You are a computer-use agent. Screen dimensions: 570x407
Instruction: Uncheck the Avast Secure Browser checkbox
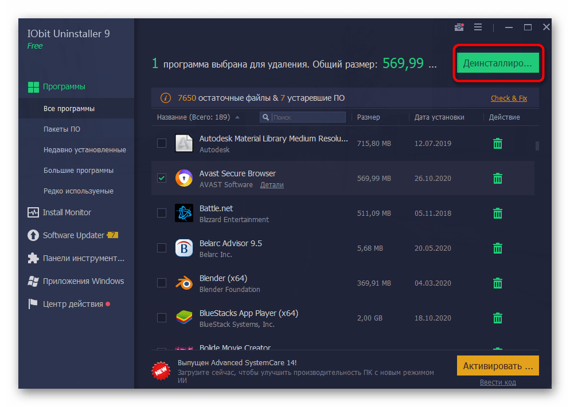(162, 178)
